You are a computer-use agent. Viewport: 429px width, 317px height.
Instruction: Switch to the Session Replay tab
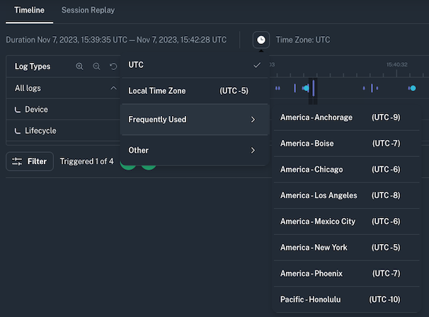[x=88, y=11]
